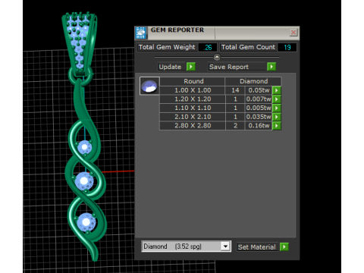The width and height of the screenshot is (364, 273).
Task: Click green arrow for 2.10 X 2.10 row
Action: point(277,117)
